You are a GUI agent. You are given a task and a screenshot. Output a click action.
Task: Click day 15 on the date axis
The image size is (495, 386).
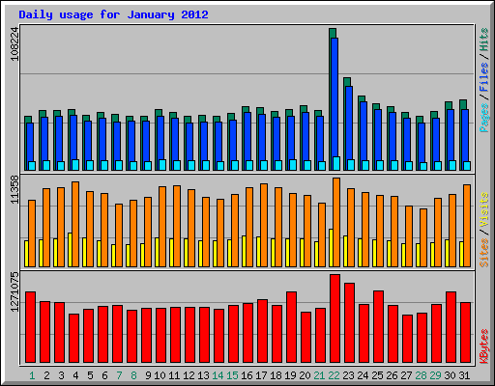point(232,375)
